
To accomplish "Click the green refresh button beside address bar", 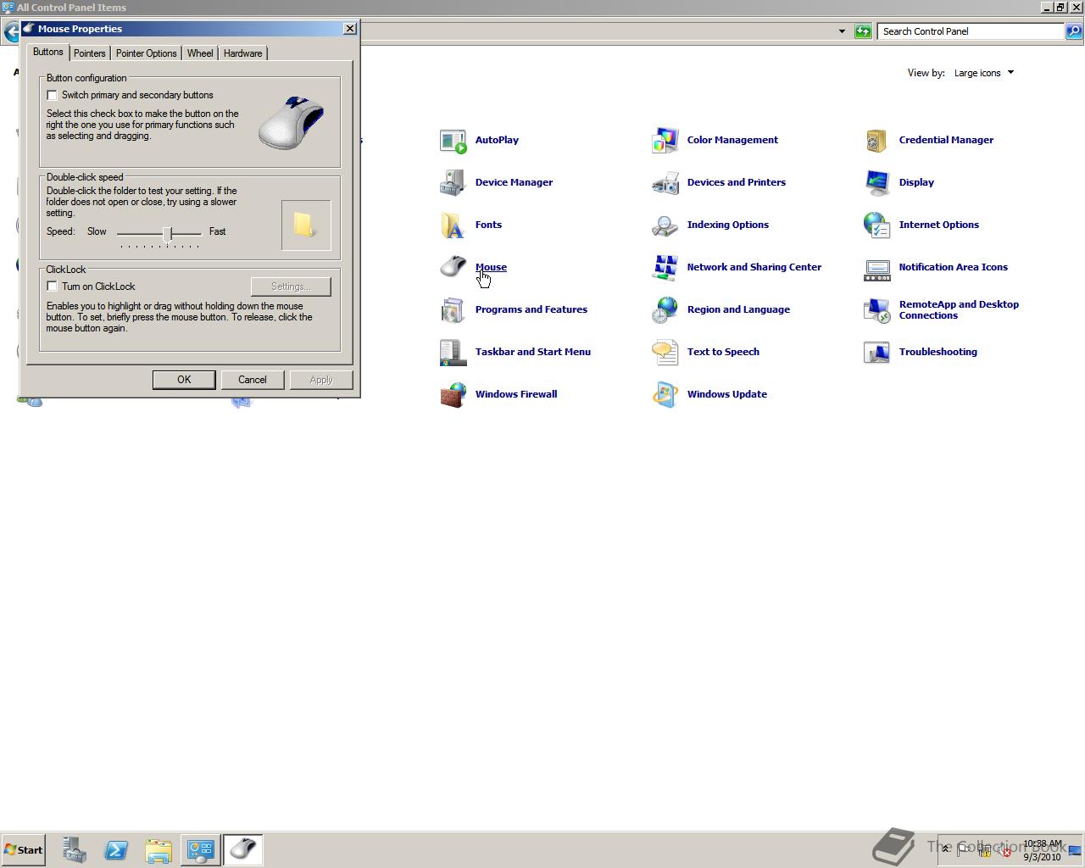I will pos(863,31).
